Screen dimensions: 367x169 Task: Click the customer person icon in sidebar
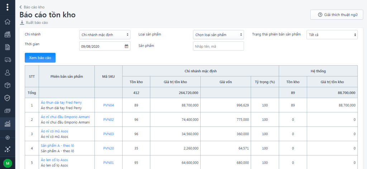coord(8,72)
